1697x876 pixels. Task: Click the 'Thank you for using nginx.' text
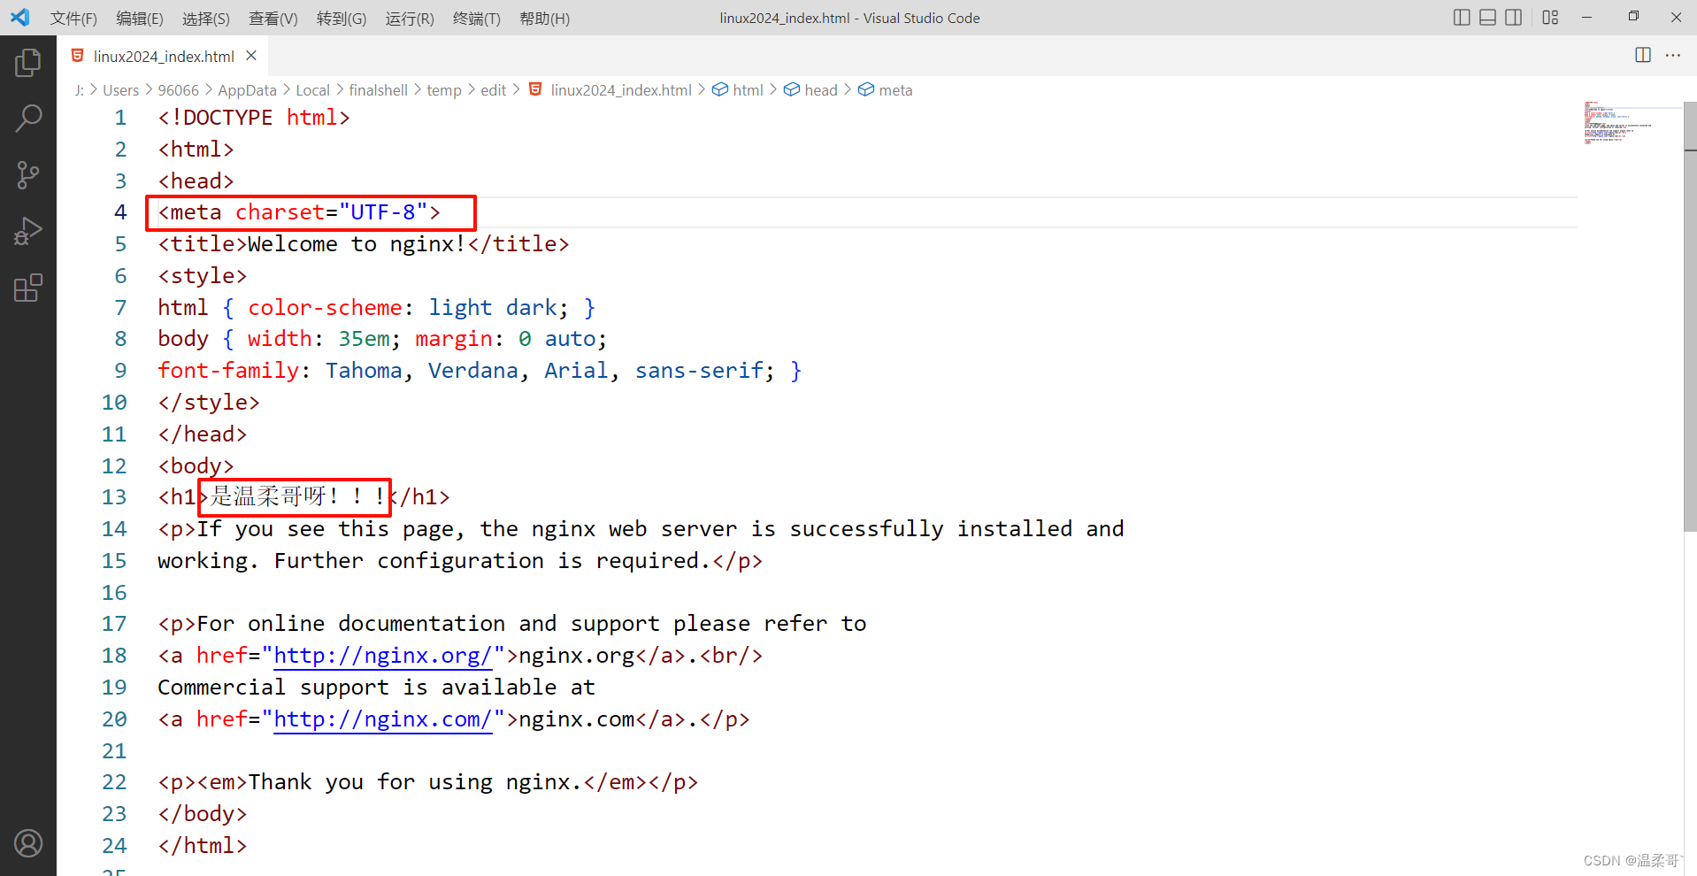pyautogui.click(x=415, y=782)
